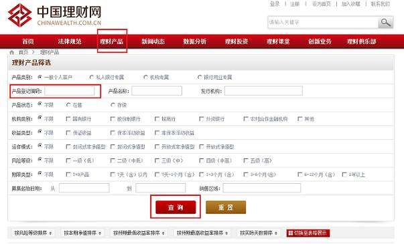Select 银行同业专属 radio button
This screenshot has height=244, width=404.
tap(200, 77)
